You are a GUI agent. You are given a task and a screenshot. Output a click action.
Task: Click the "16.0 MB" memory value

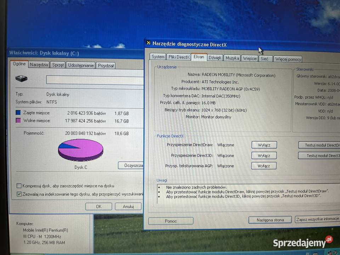(x=208, y=103)
